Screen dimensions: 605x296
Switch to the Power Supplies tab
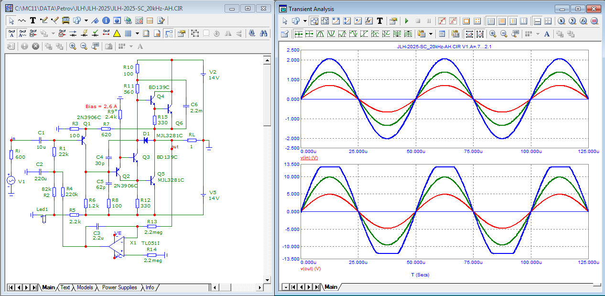(119, 287)
